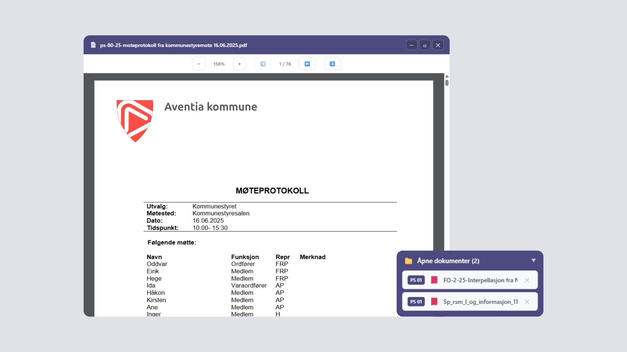Screen dimensions: 627x352
Task: Download the PDF document
Action: 332,64
